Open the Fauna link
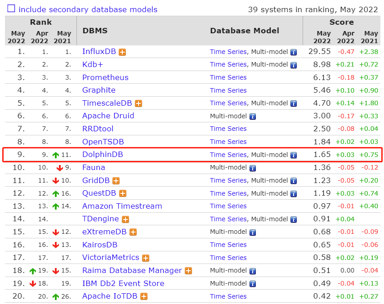Screen dimensions: 384x304 (x=94, y=168)
